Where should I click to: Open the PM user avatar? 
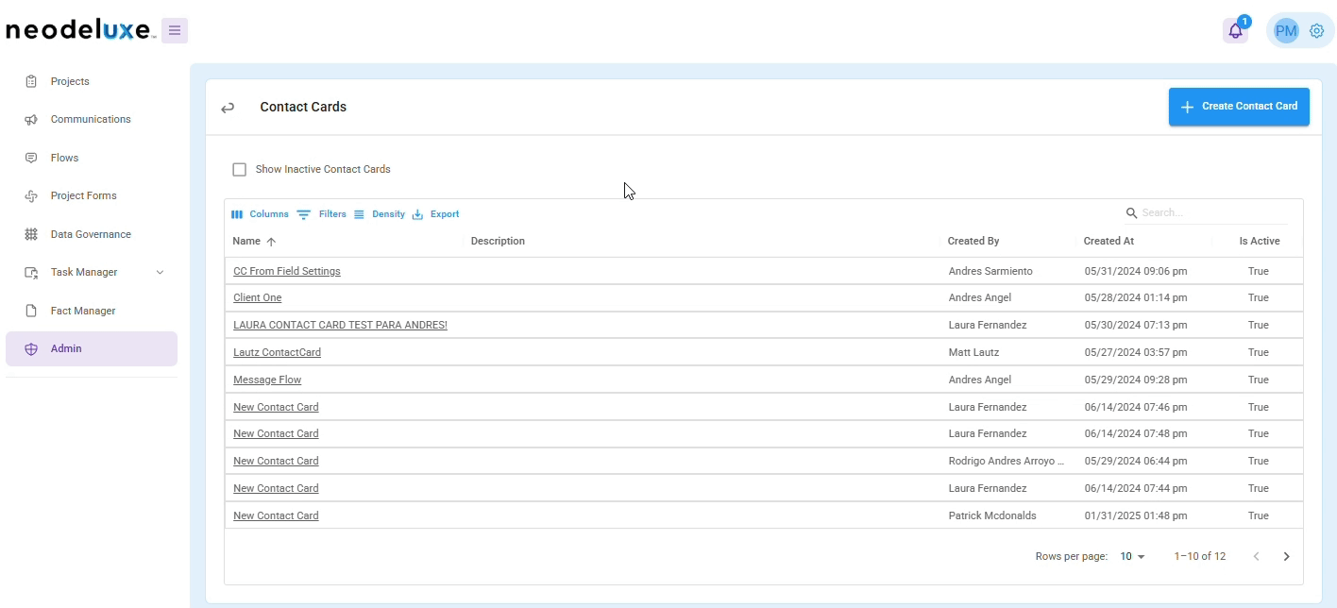click(x=1285, y=31)
